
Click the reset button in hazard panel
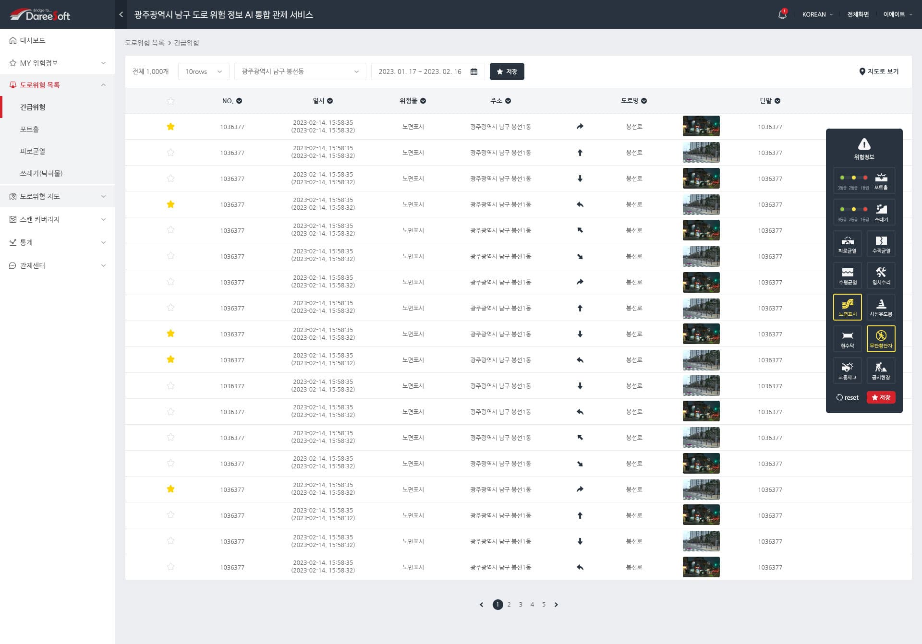(x=848, y=397)
